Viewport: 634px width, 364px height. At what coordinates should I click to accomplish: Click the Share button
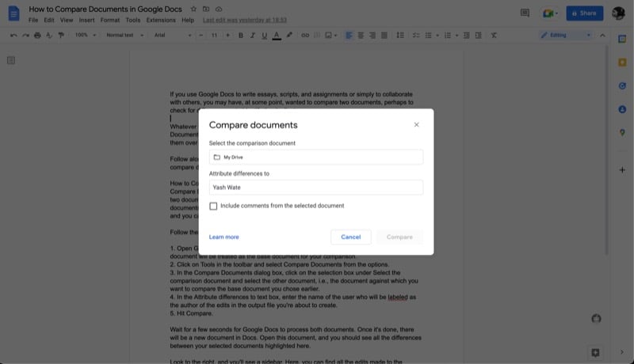coord(585,13)
